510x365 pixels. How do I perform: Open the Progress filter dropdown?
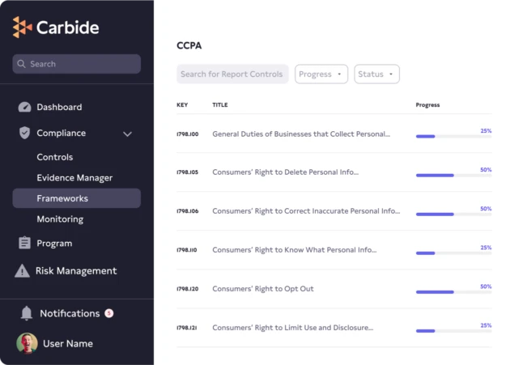[321, 74]
